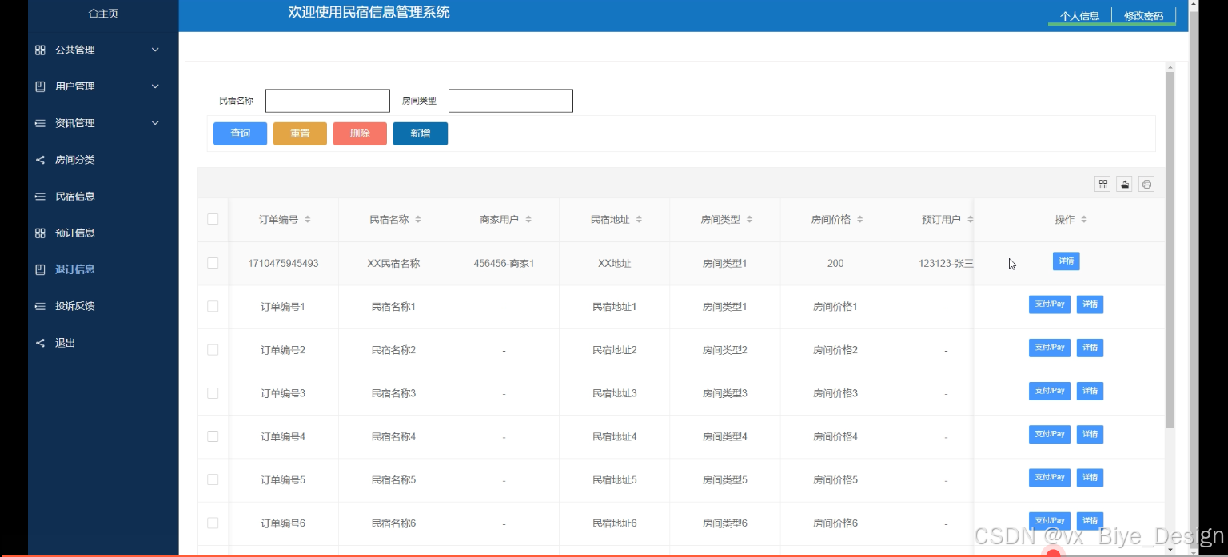Focus the 房间类型 search field

(511, 101)
